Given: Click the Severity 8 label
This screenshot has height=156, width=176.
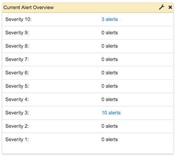Looking at the screenshot, I should (17, 46).
